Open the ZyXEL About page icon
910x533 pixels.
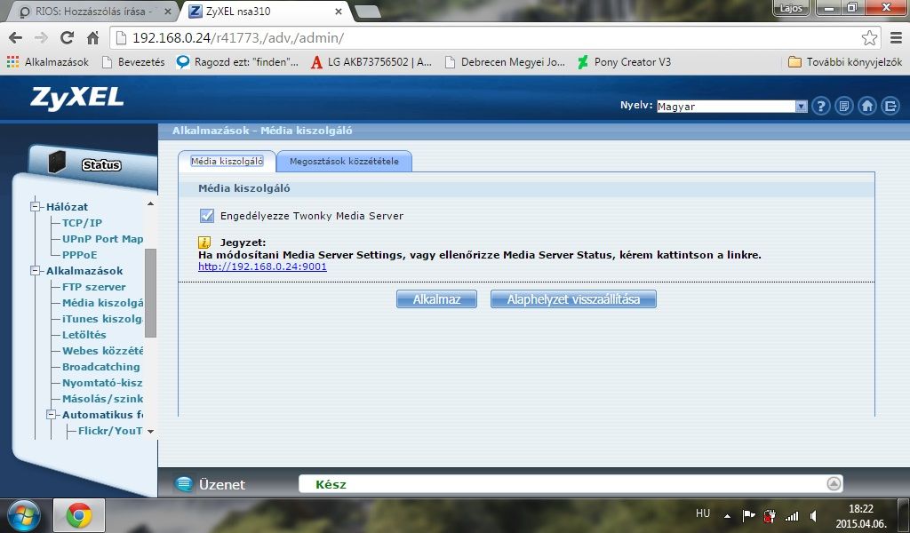click(x=844, y=106)
